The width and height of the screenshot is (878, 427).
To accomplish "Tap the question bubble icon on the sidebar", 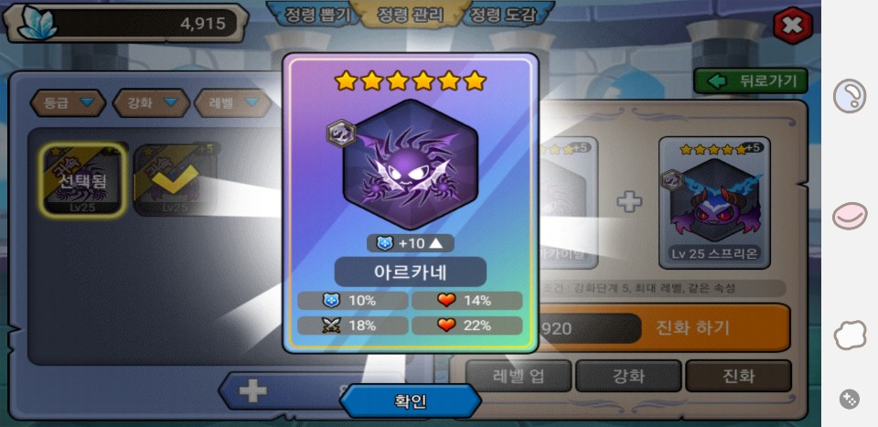I will point(850,96).
